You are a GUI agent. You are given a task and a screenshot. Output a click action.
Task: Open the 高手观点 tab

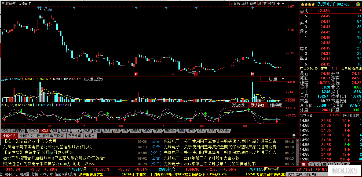coord(75,136)
